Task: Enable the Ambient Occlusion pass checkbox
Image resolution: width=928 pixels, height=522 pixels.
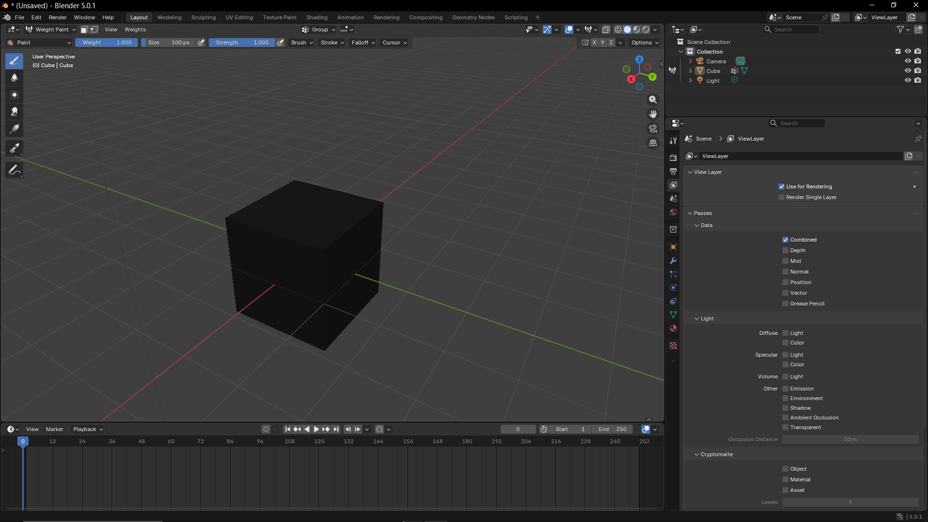Action: pos(785,418)
